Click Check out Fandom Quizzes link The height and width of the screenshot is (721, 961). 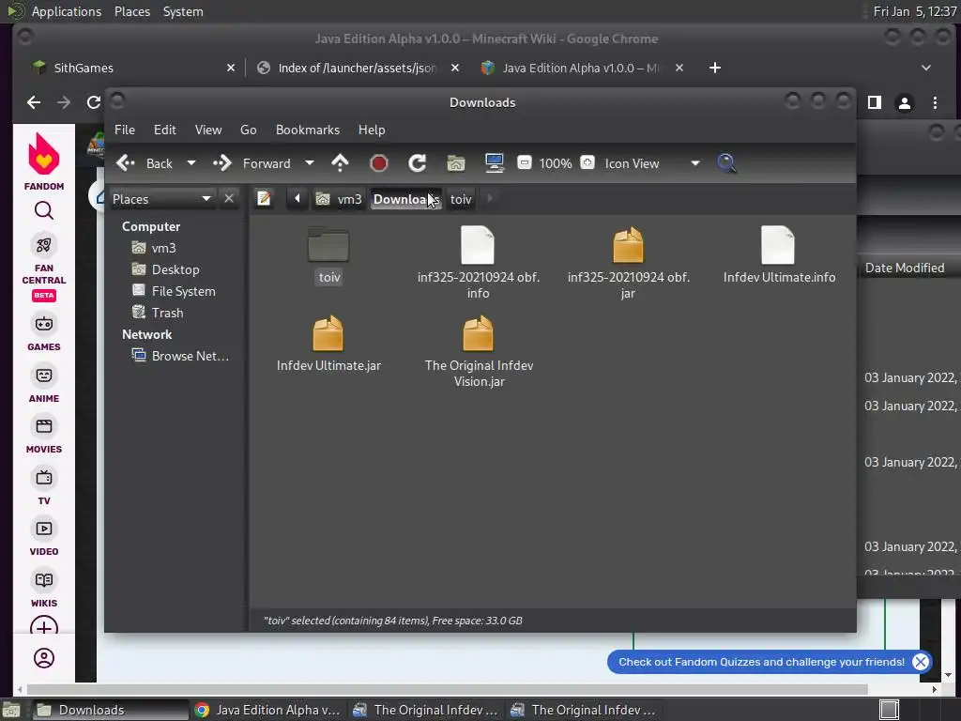(x=761, y=662)
